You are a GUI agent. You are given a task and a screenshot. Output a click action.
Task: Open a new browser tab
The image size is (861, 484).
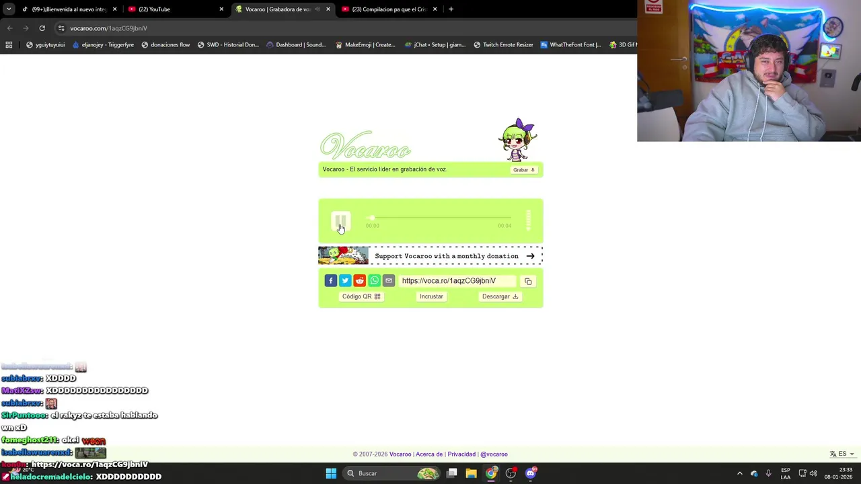click(451, 9)
